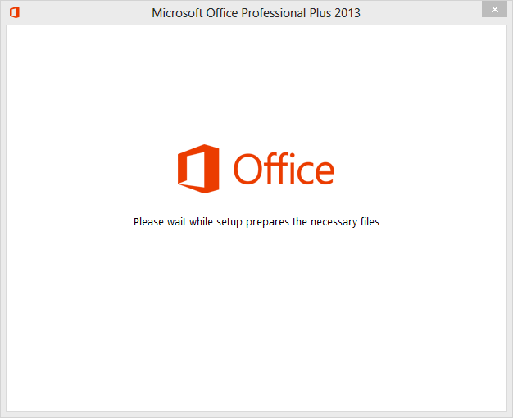Click the large orange Office door logo
Viewport: 513px width, 418px height.
[x=198, y=169]
